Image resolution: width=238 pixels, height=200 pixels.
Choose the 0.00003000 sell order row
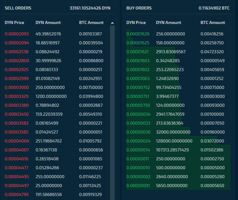(x=54, y=87)
